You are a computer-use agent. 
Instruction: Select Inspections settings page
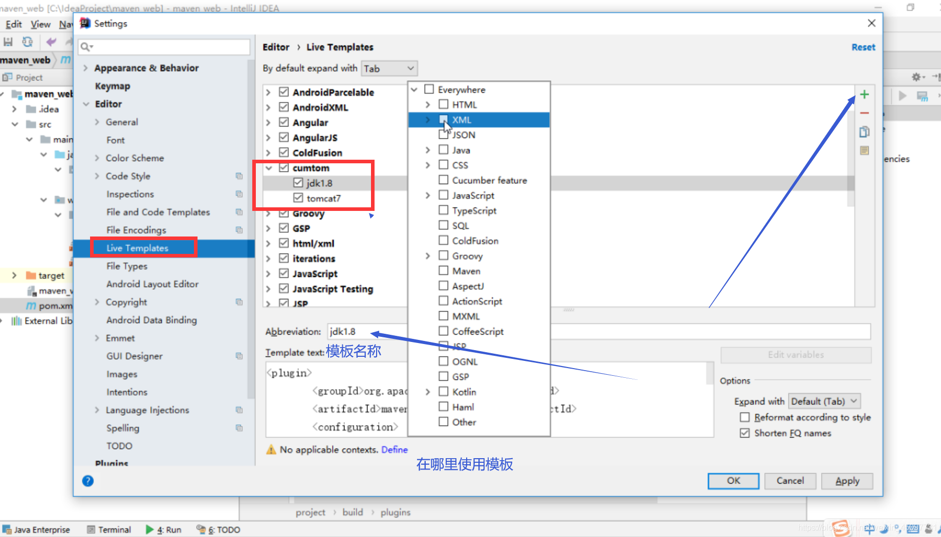pos(130,194)
